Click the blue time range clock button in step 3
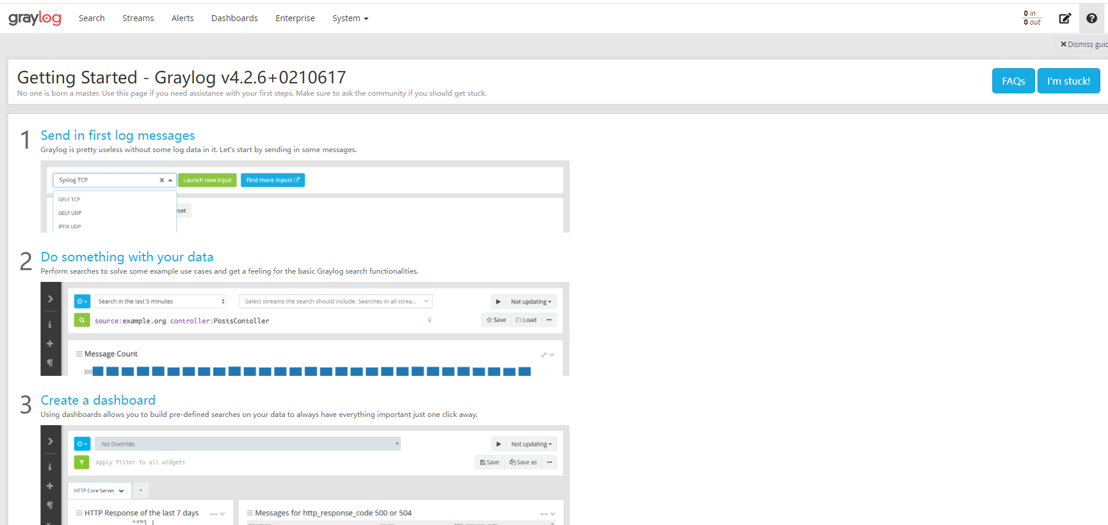This screenshot has height=525, width=1108. pos(82,444)
